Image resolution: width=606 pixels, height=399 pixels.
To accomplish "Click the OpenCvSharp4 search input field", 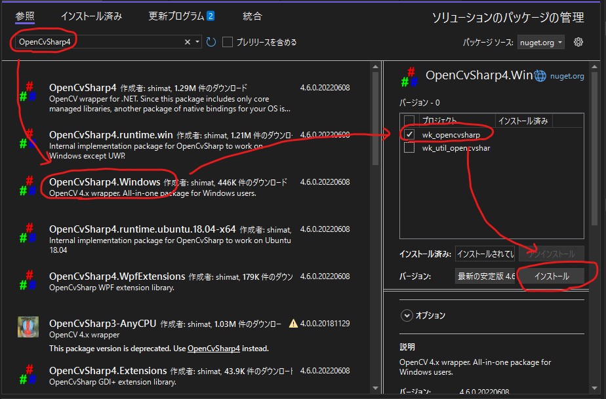I will tap(99, 42).
